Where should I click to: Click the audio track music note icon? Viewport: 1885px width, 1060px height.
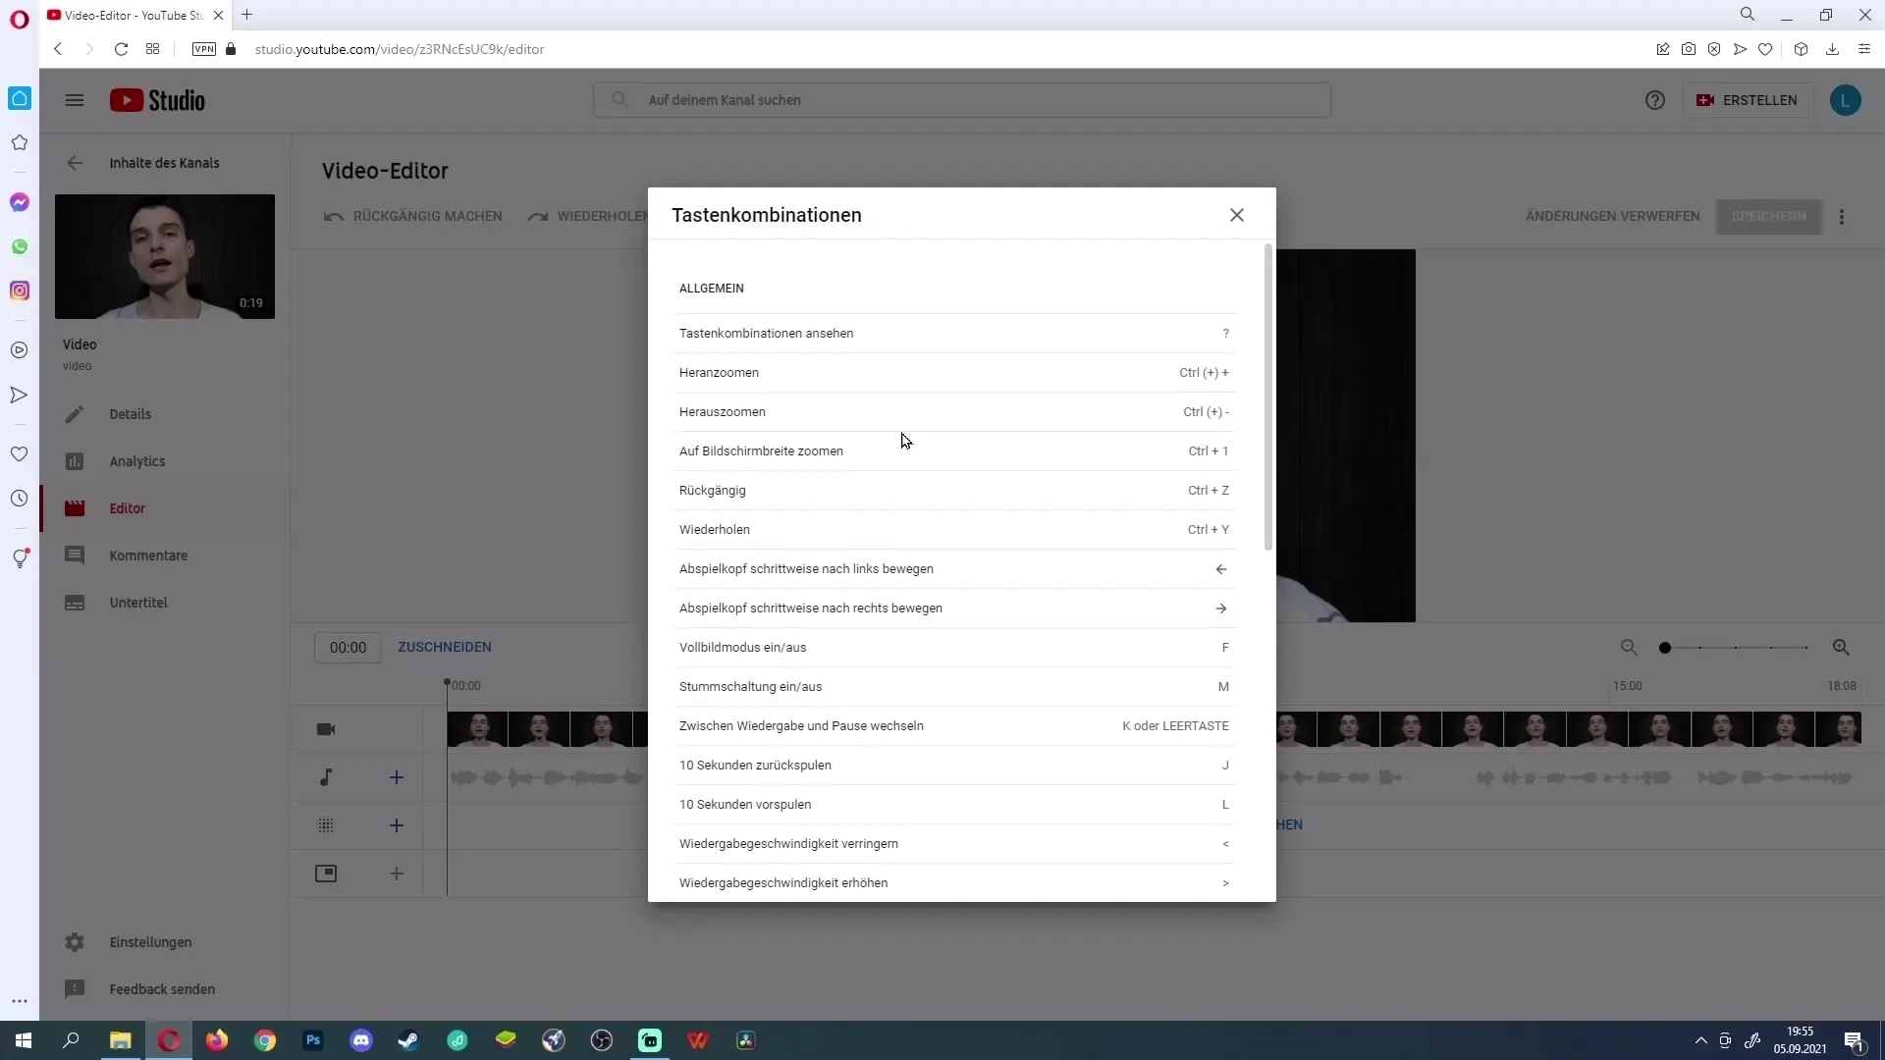coord(326,777)
